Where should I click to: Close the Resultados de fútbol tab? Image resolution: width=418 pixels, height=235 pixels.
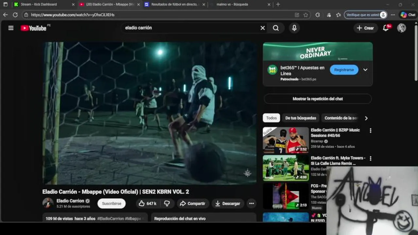click(204, 5)
